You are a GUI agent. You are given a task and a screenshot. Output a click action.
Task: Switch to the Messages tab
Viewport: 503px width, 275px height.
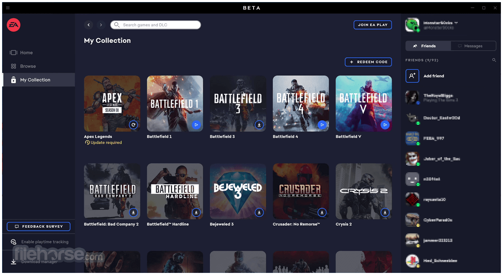[x=473, y=46]
